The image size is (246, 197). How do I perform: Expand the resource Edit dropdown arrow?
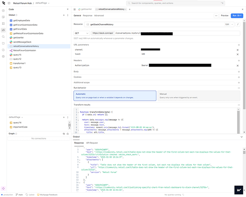[232, 24]
